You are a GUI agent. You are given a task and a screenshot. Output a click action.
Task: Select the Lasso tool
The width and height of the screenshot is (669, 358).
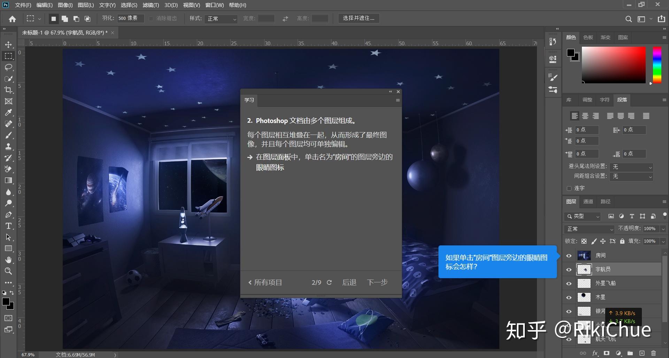[x=9, y=67]
